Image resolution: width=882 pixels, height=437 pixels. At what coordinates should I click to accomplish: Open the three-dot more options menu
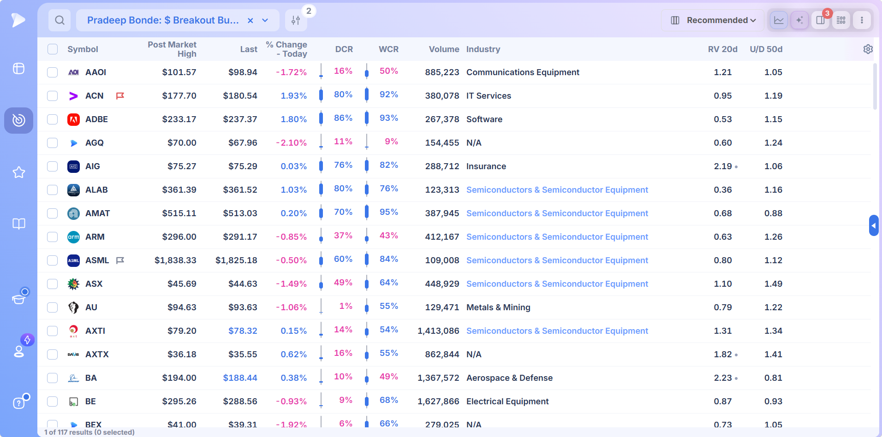[862, 20]
